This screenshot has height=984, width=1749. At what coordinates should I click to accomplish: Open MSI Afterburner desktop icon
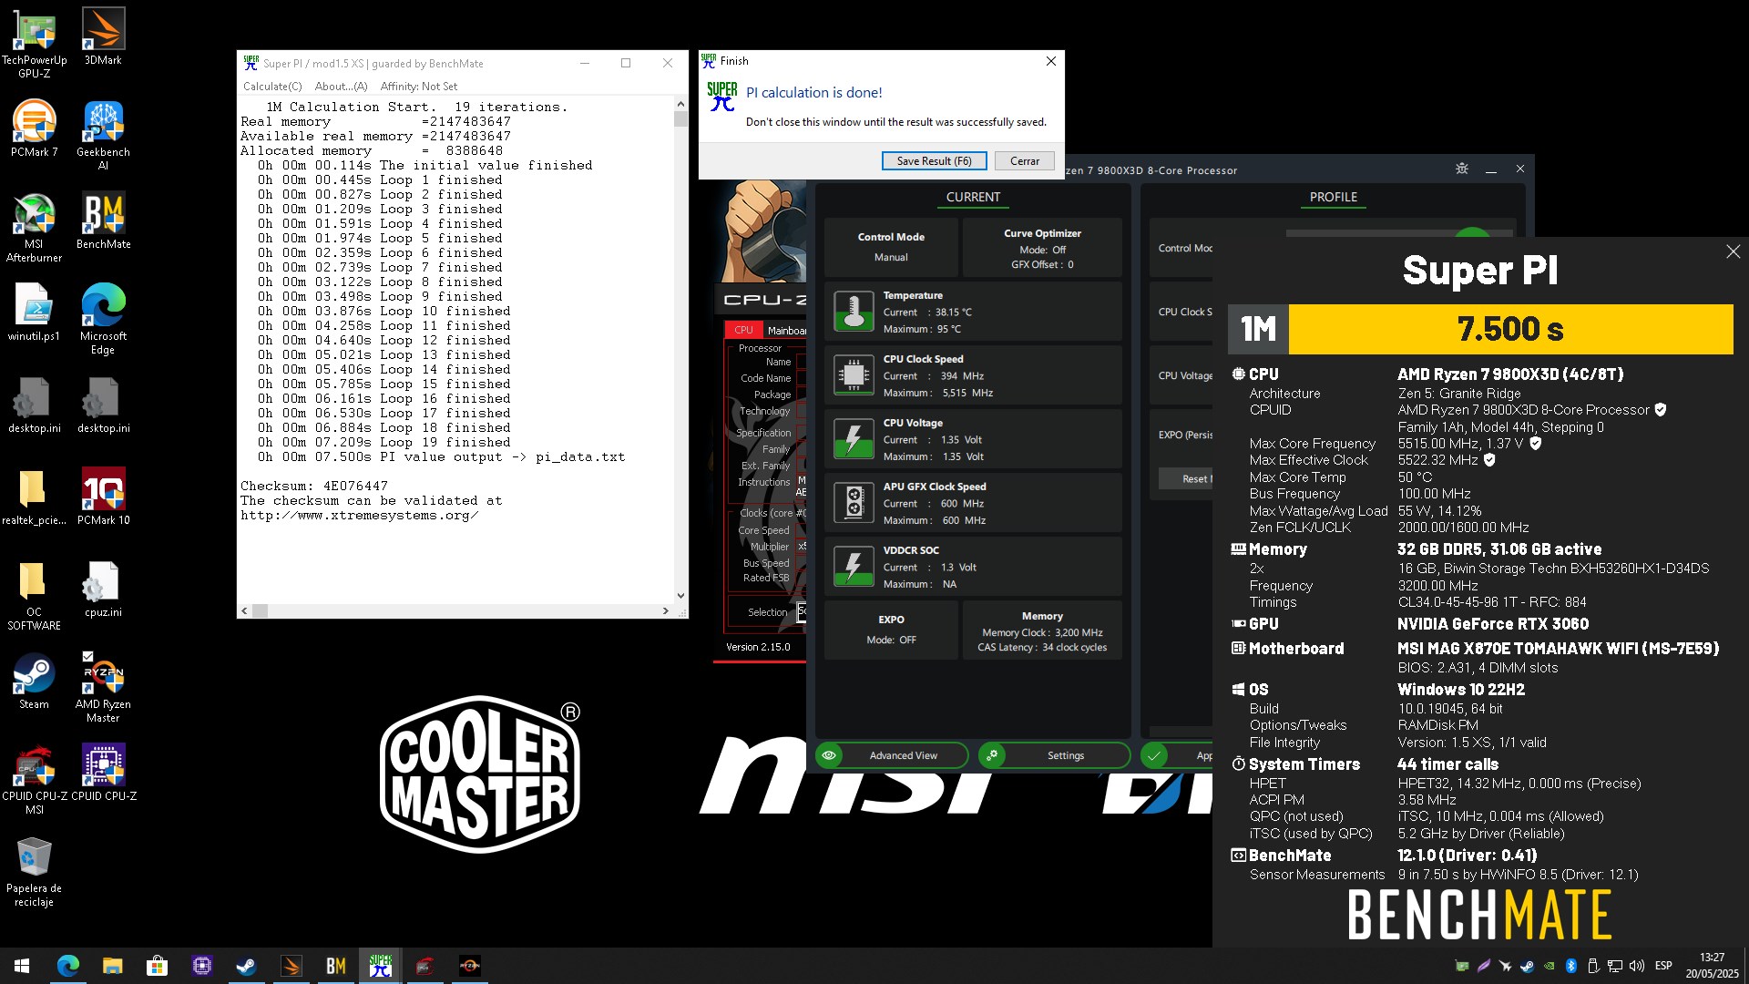pos(34,227)
